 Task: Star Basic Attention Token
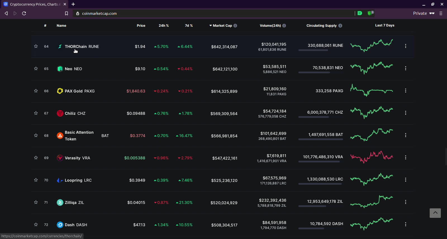pyautogui.click(x=36, y=135)
